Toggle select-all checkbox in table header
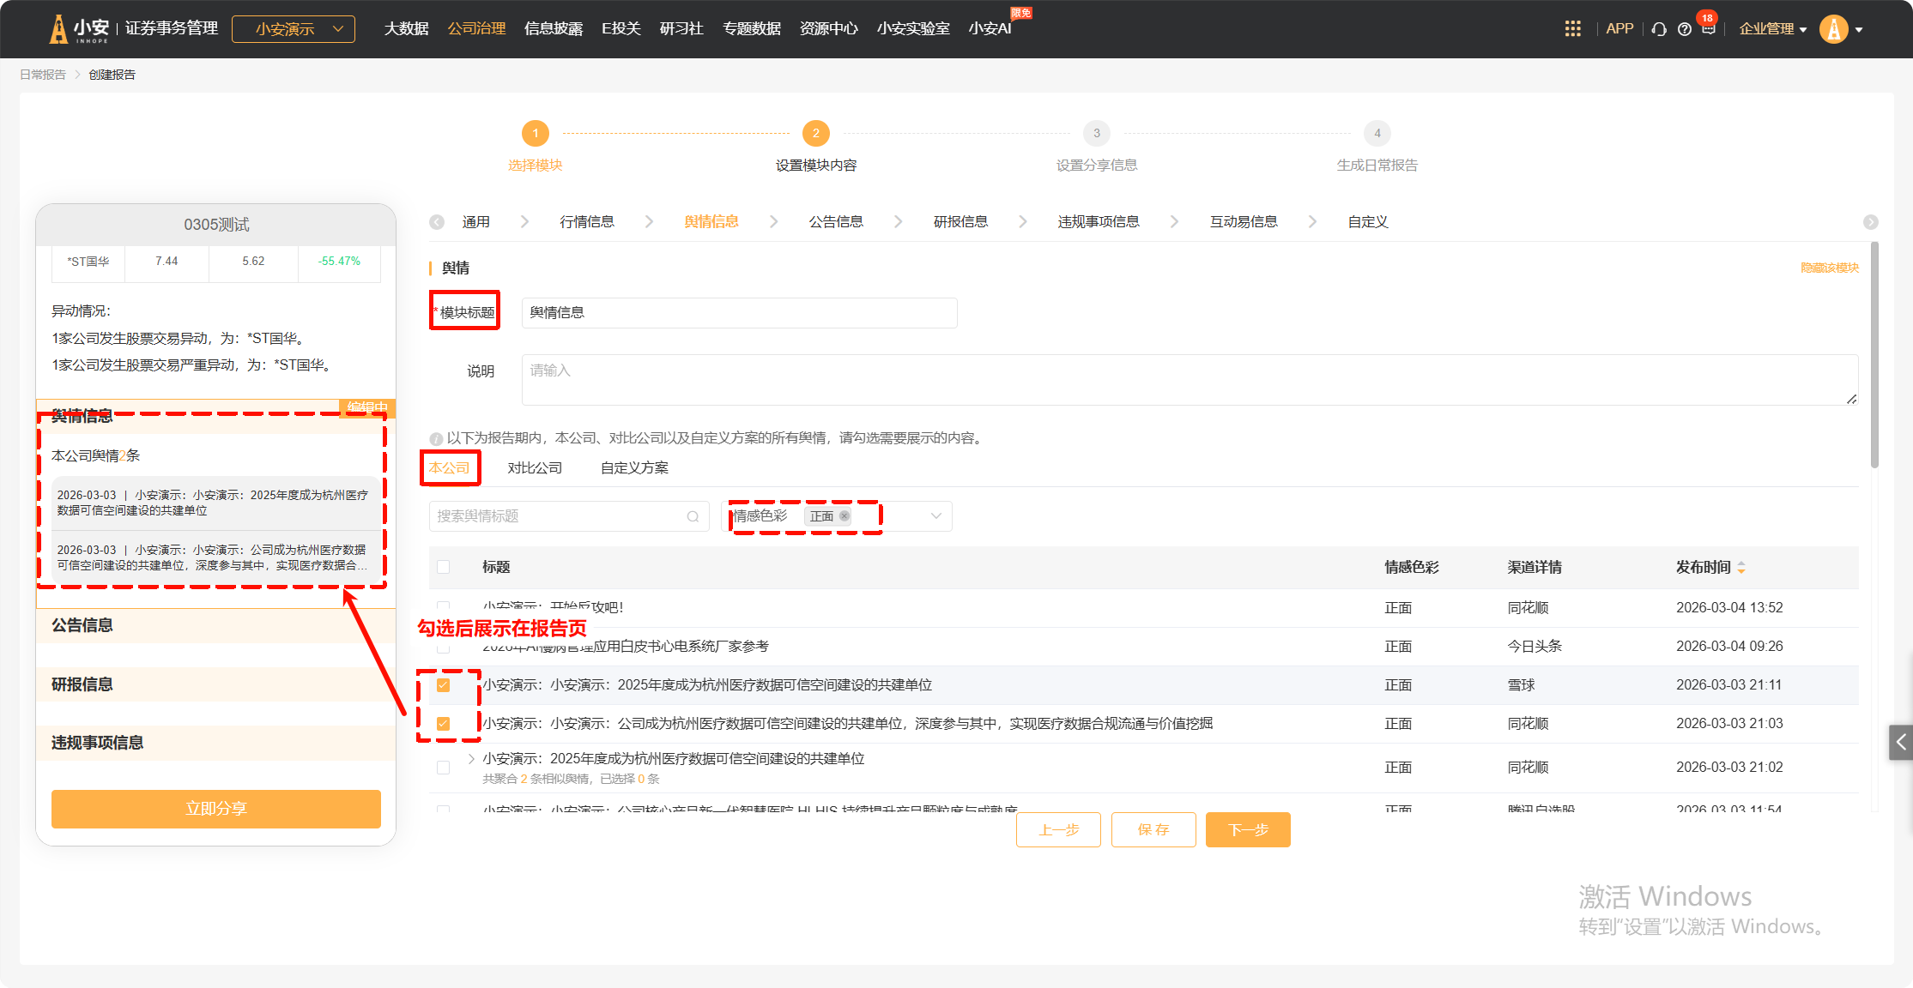Image resolution: width=1913 pixels, height=988 pixels. 443,567
